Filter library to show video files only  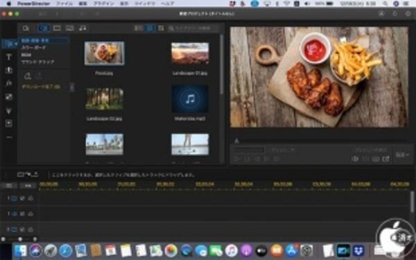pyautogui.click(x=57, y=28)
